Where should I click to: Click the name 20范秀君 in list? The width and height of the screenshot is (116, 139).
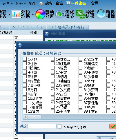click(x=63, y=85)
